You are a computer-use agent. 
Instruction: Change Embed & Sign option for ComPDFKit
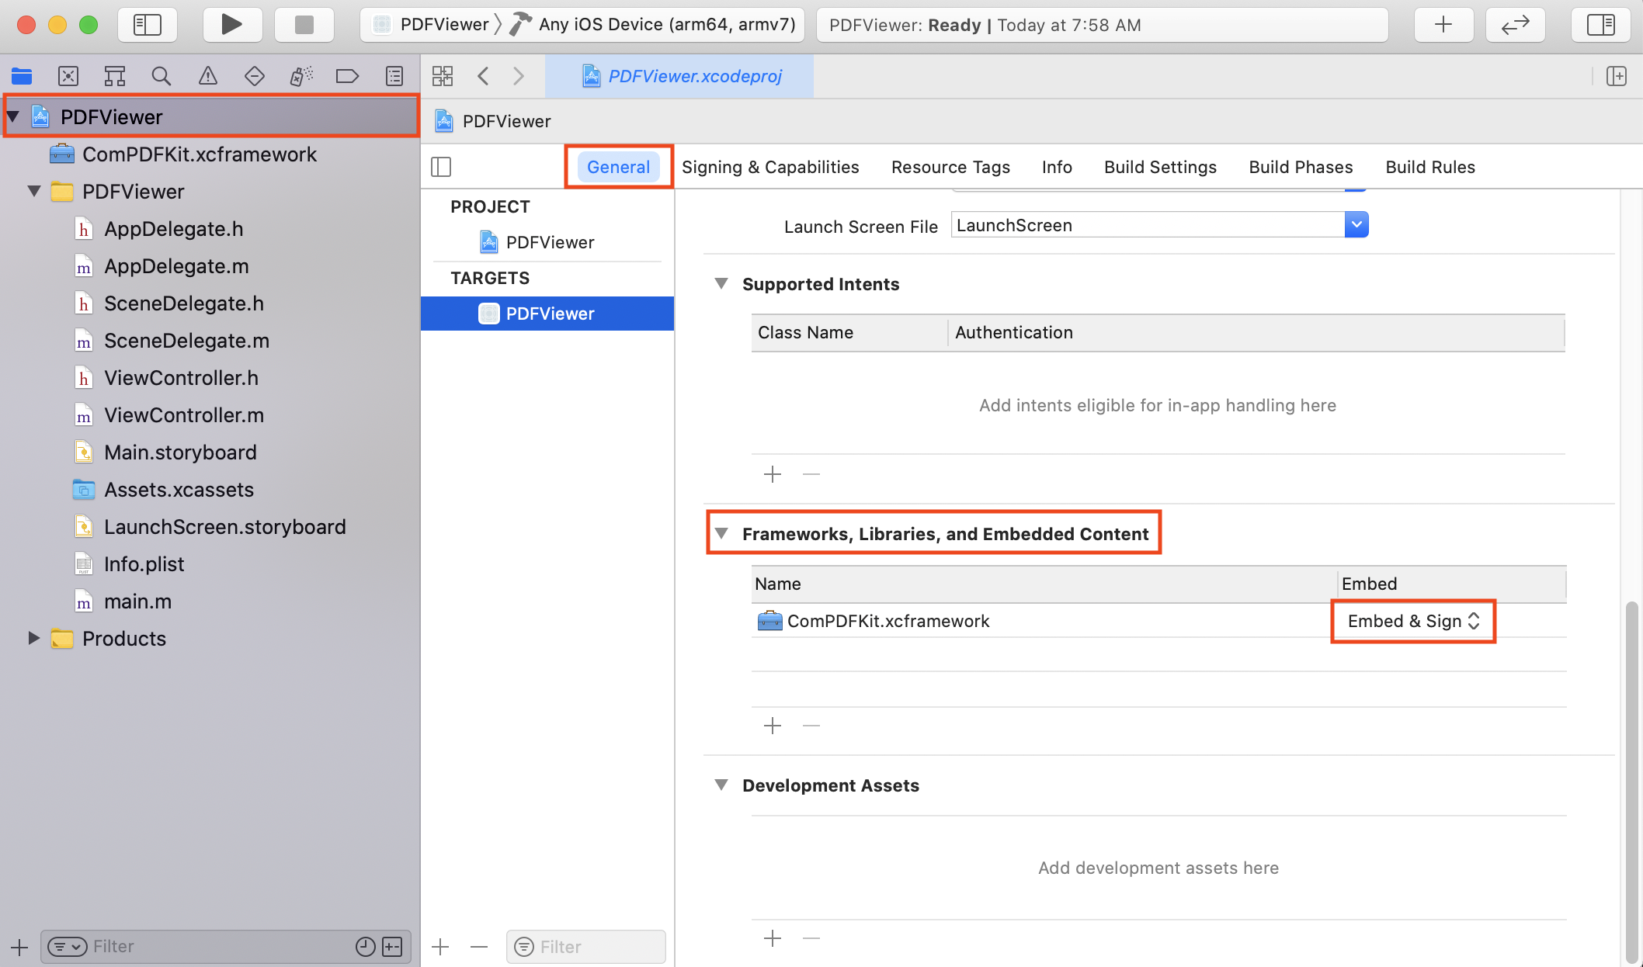click(x=1412, y=621)
